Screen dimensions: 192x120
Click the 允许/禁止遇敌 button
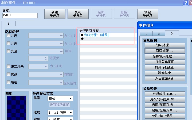point(165,116)
